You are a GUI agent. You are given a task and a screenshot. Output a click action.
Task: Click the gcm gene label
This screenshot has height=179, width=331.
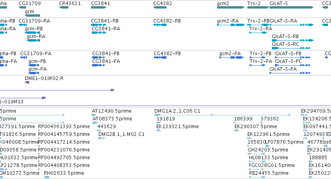(30, 12)
